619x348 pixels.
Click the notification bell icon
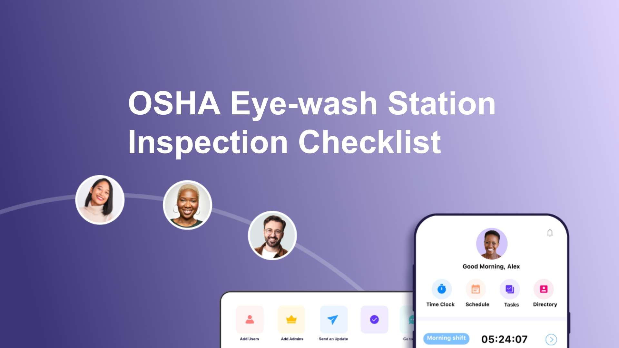point(550,233)
